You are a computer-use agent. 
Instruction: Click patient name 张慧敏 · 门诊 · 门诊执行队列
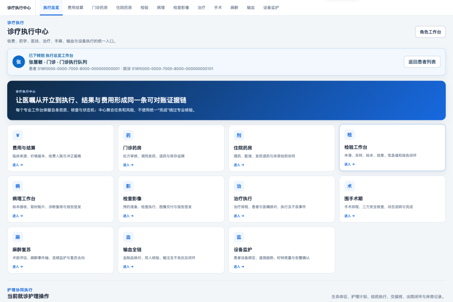coord(58,62)
